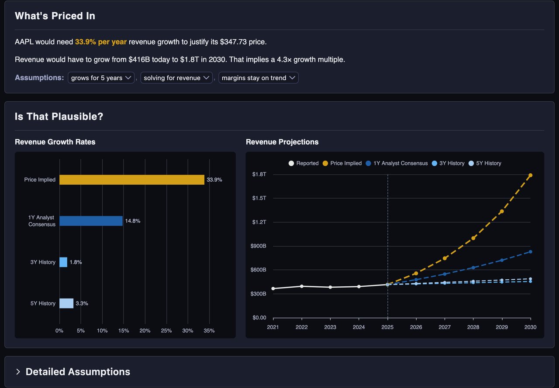Click the "14.8%" bar value label
Screen dimensions: 559x388
[133, 221]
